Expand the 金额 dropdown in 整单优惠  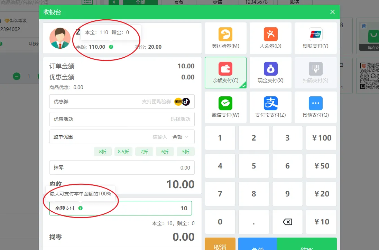pyautogui.click(x=181, y=137)
